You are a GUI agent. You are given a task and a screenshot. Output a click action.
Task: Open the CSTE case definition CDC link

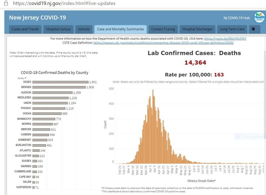tap(164, 43)
